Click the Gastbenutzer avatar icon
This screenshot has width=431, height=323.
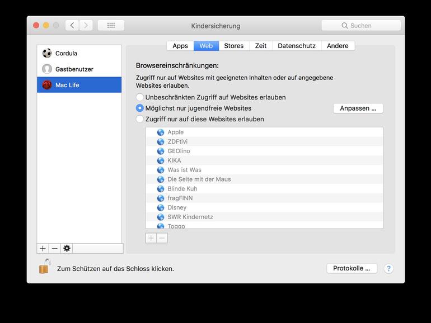tap(47, 69)
